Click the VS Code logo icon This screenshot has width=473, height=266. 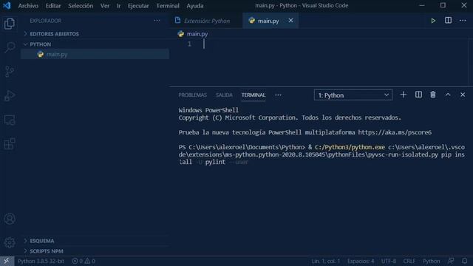point(7,5)
